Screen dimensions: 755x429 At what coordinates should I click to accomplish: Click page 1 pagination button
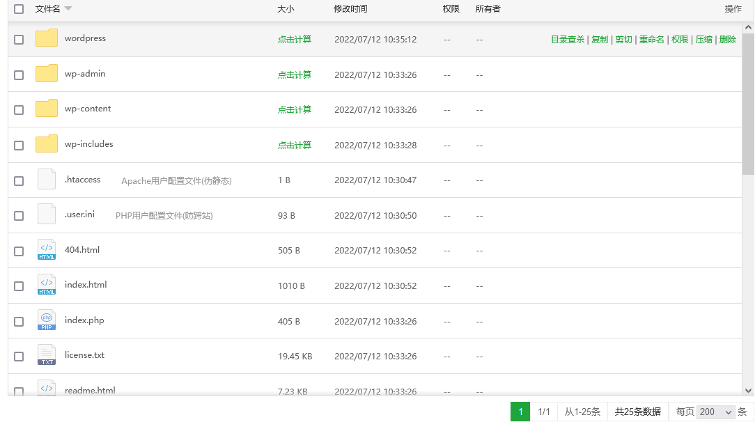pos(520,412)
